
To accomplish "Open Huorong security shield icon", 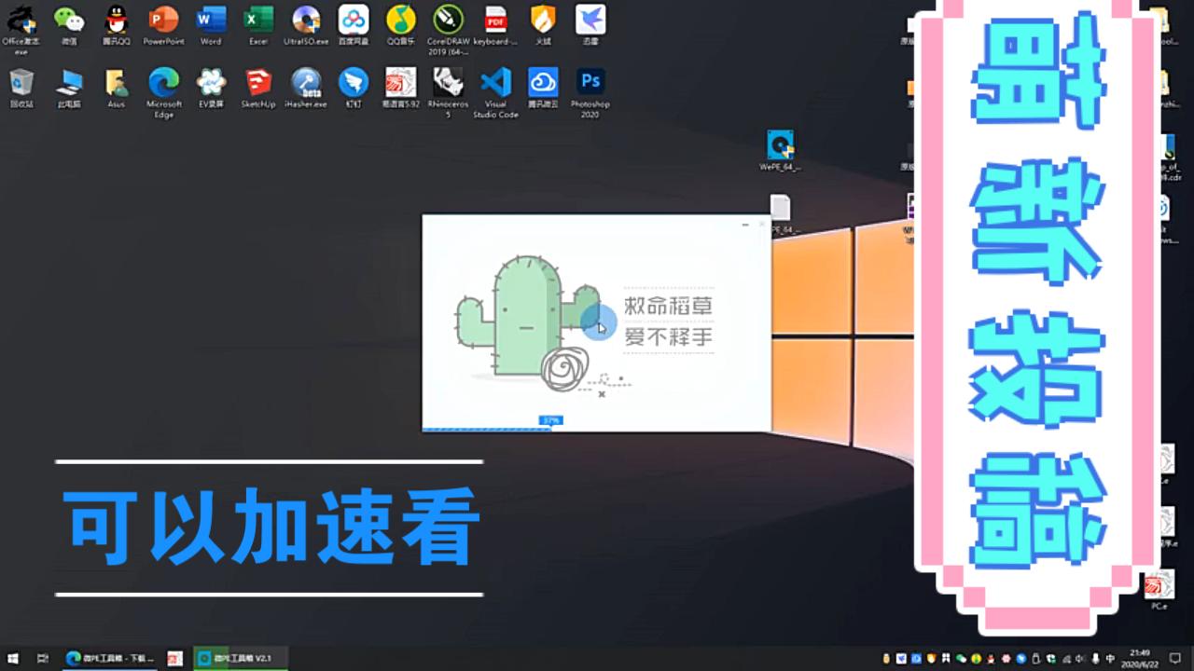I will point(543,25).
